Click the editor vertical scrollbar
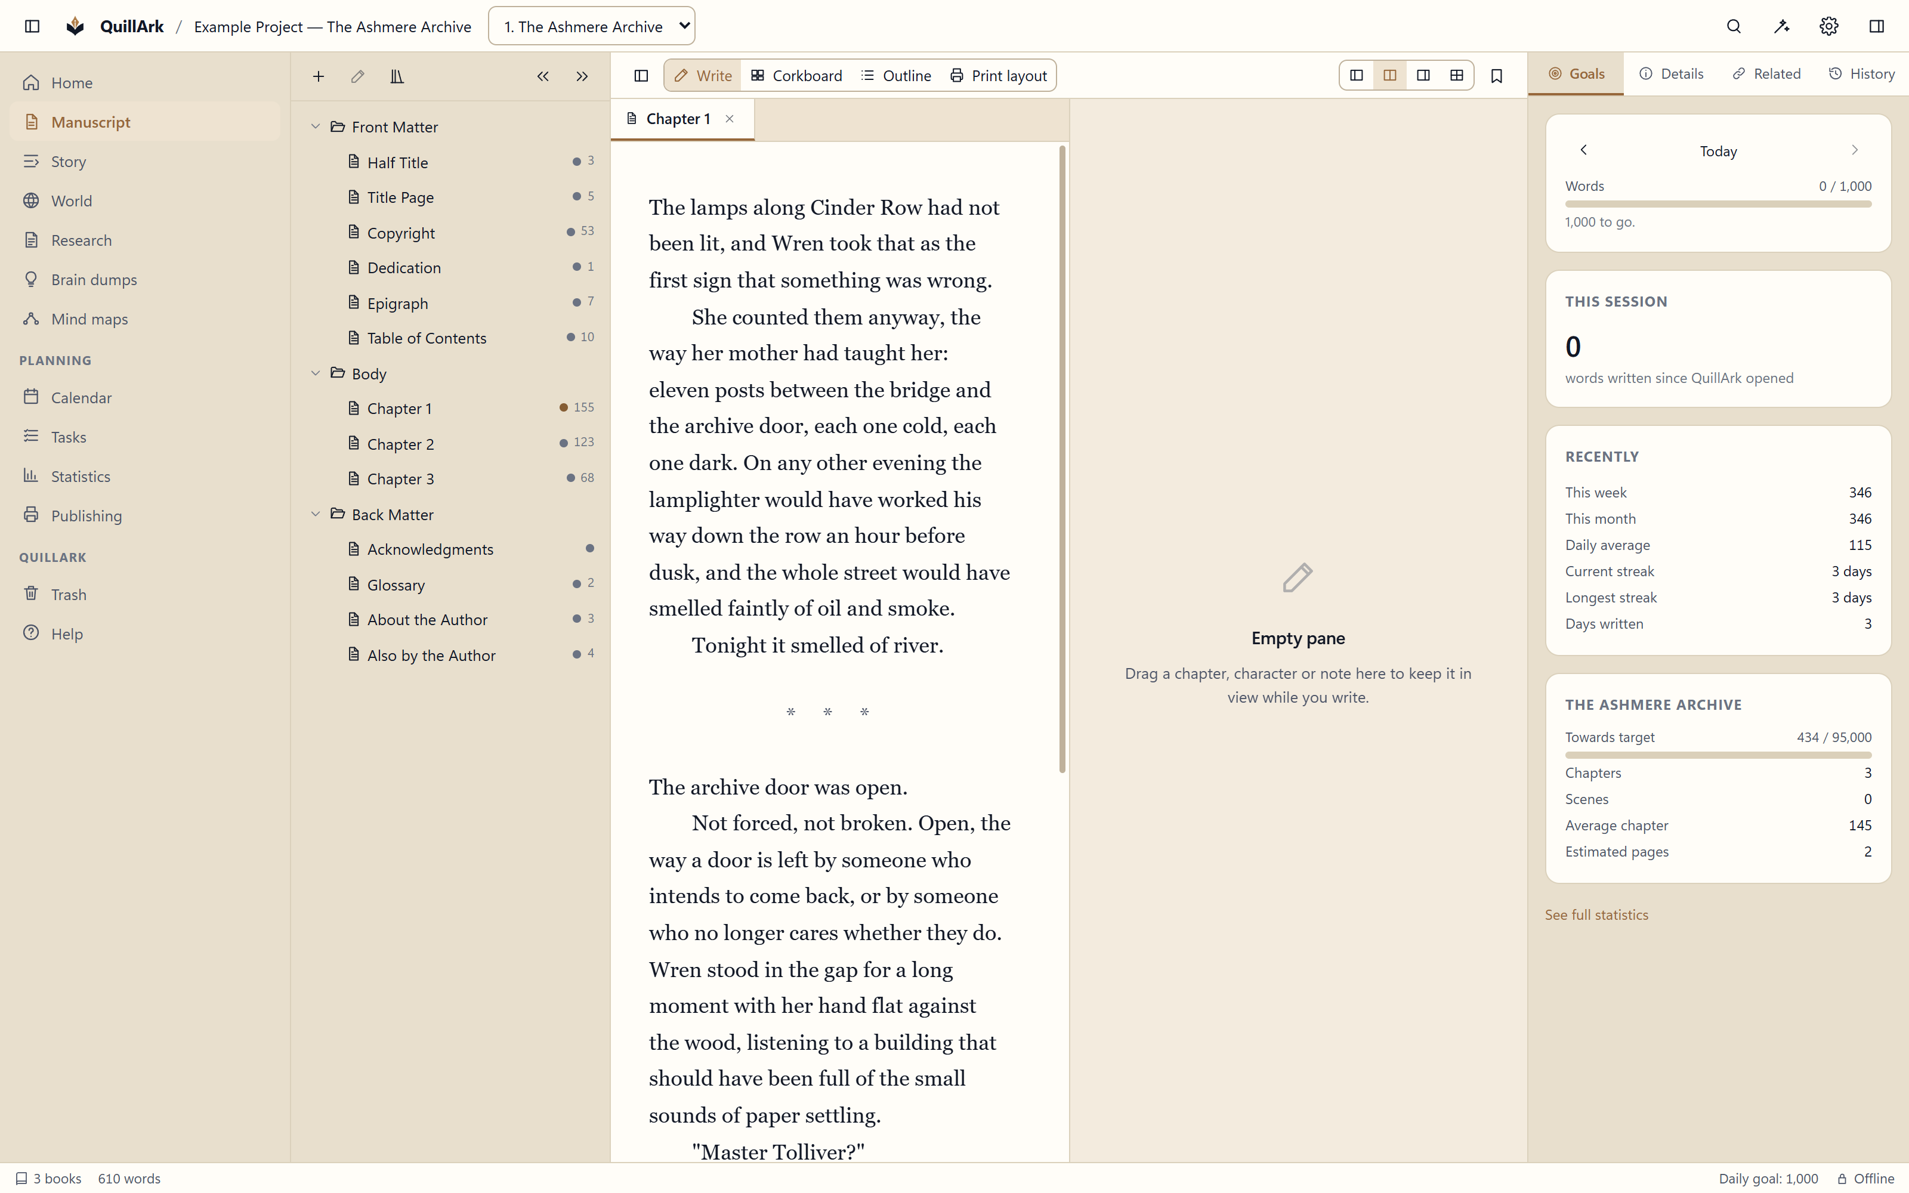The height and width of the screenshot is (1193, 1909). 1062,459
